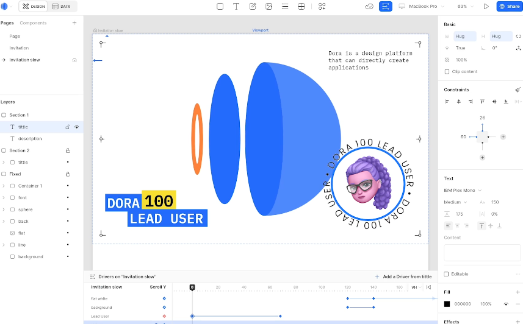Viewport: 523px width, 324px height.
Task: Open the Components tab
Action: click(33, 23)
